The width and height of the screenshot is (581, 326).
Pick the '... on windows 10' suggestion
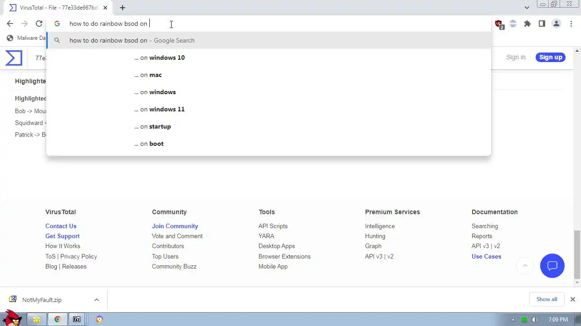[x=269, y=58]
